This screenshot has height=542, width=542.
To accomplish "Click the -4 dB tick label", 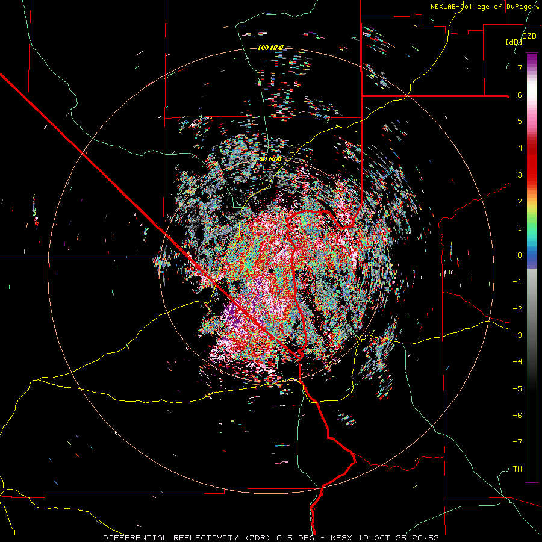I will coord(517,362).
